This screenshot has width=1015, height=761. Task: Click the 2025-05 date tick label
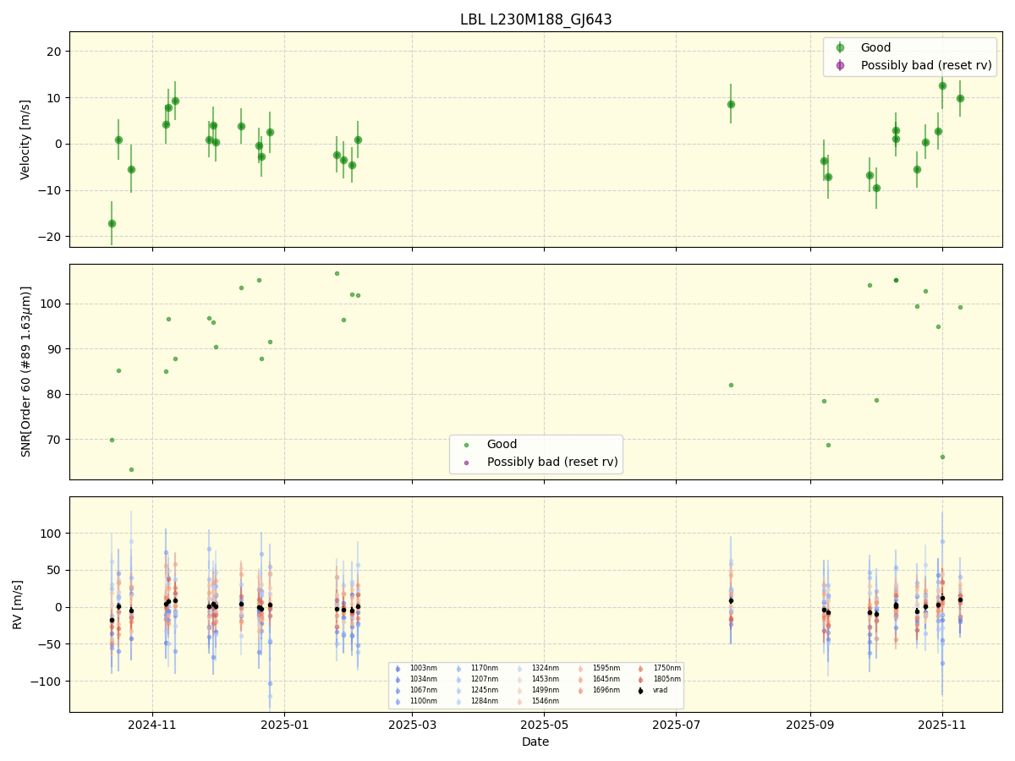(x=544, y=725)
